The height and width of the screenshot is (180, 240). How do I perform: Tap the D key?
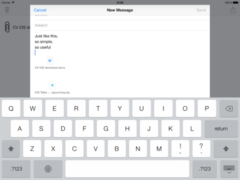63,128
